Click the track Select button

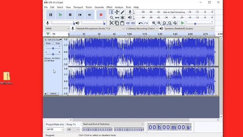point(53,94)
